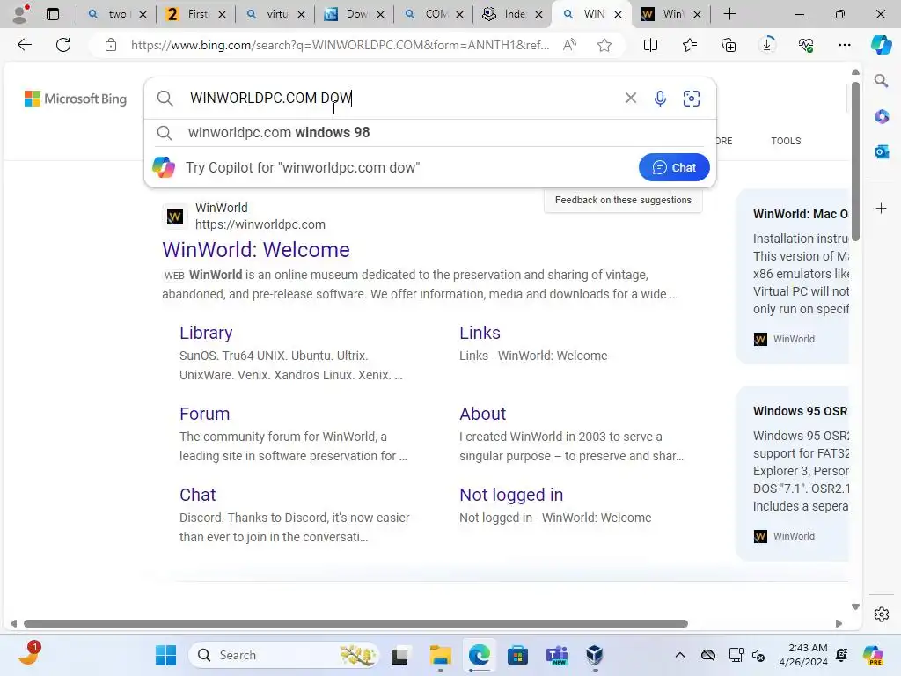Open a new tab
The image size is (901, 676).
tap(729, 14)
